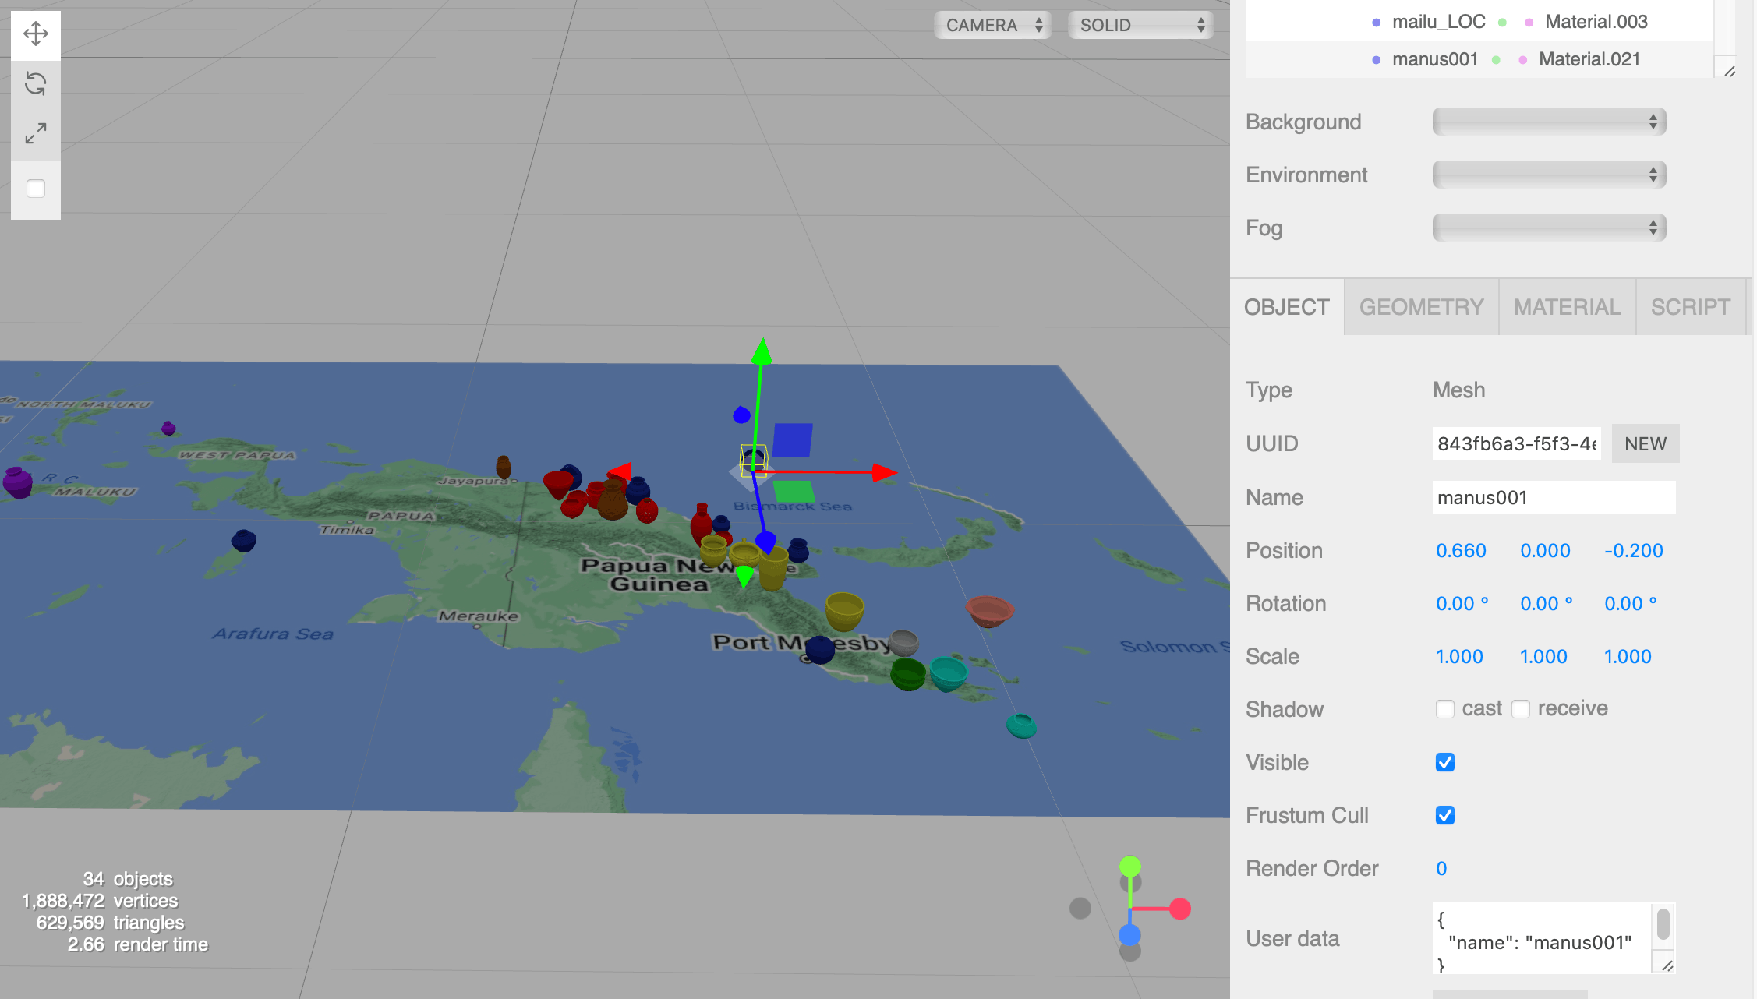
Task: Click the blue plane handle of gizmo
Action: 793,440
